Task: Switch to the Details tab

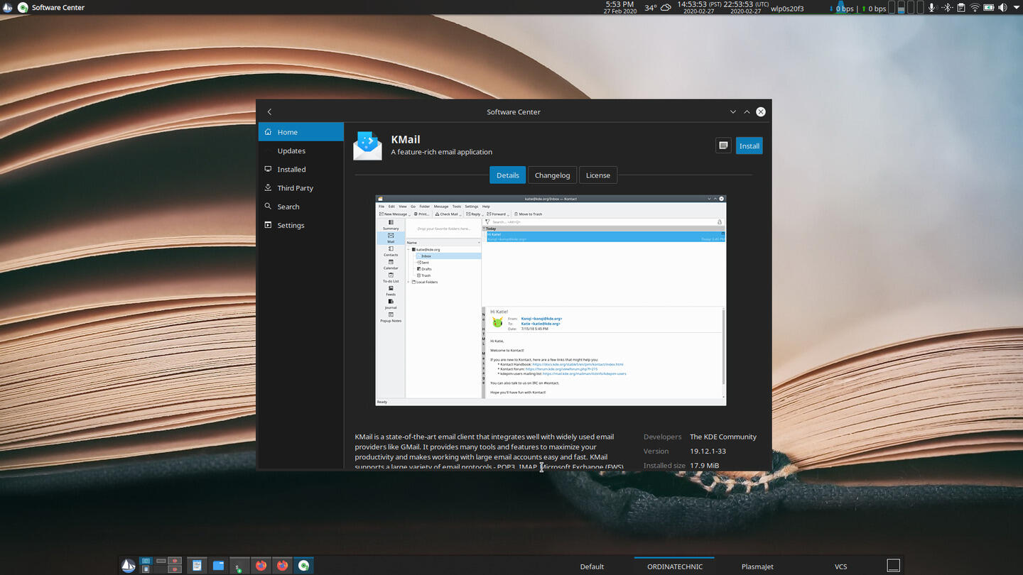Action: tap(507, 175)
